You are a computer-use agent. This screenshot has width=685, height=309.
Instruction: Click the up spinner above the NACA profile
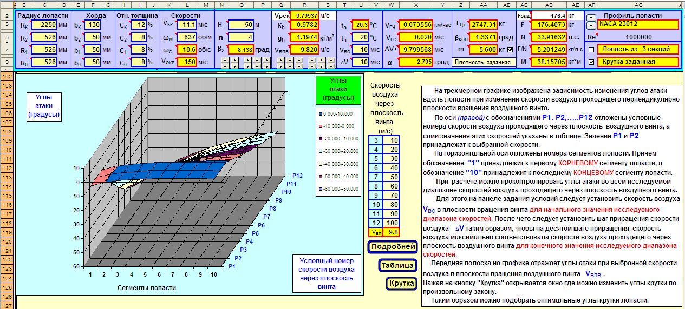591,17
